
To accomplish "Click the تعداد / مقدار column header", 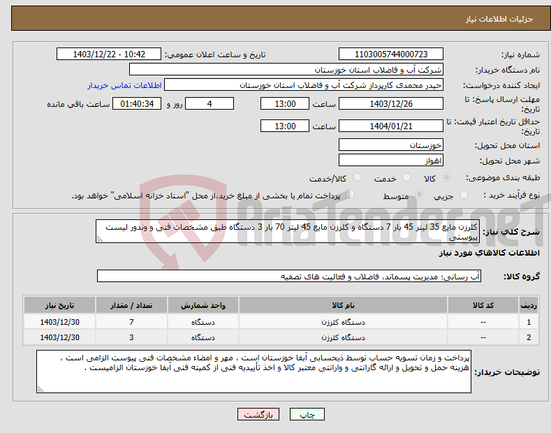I will (131, 305).
